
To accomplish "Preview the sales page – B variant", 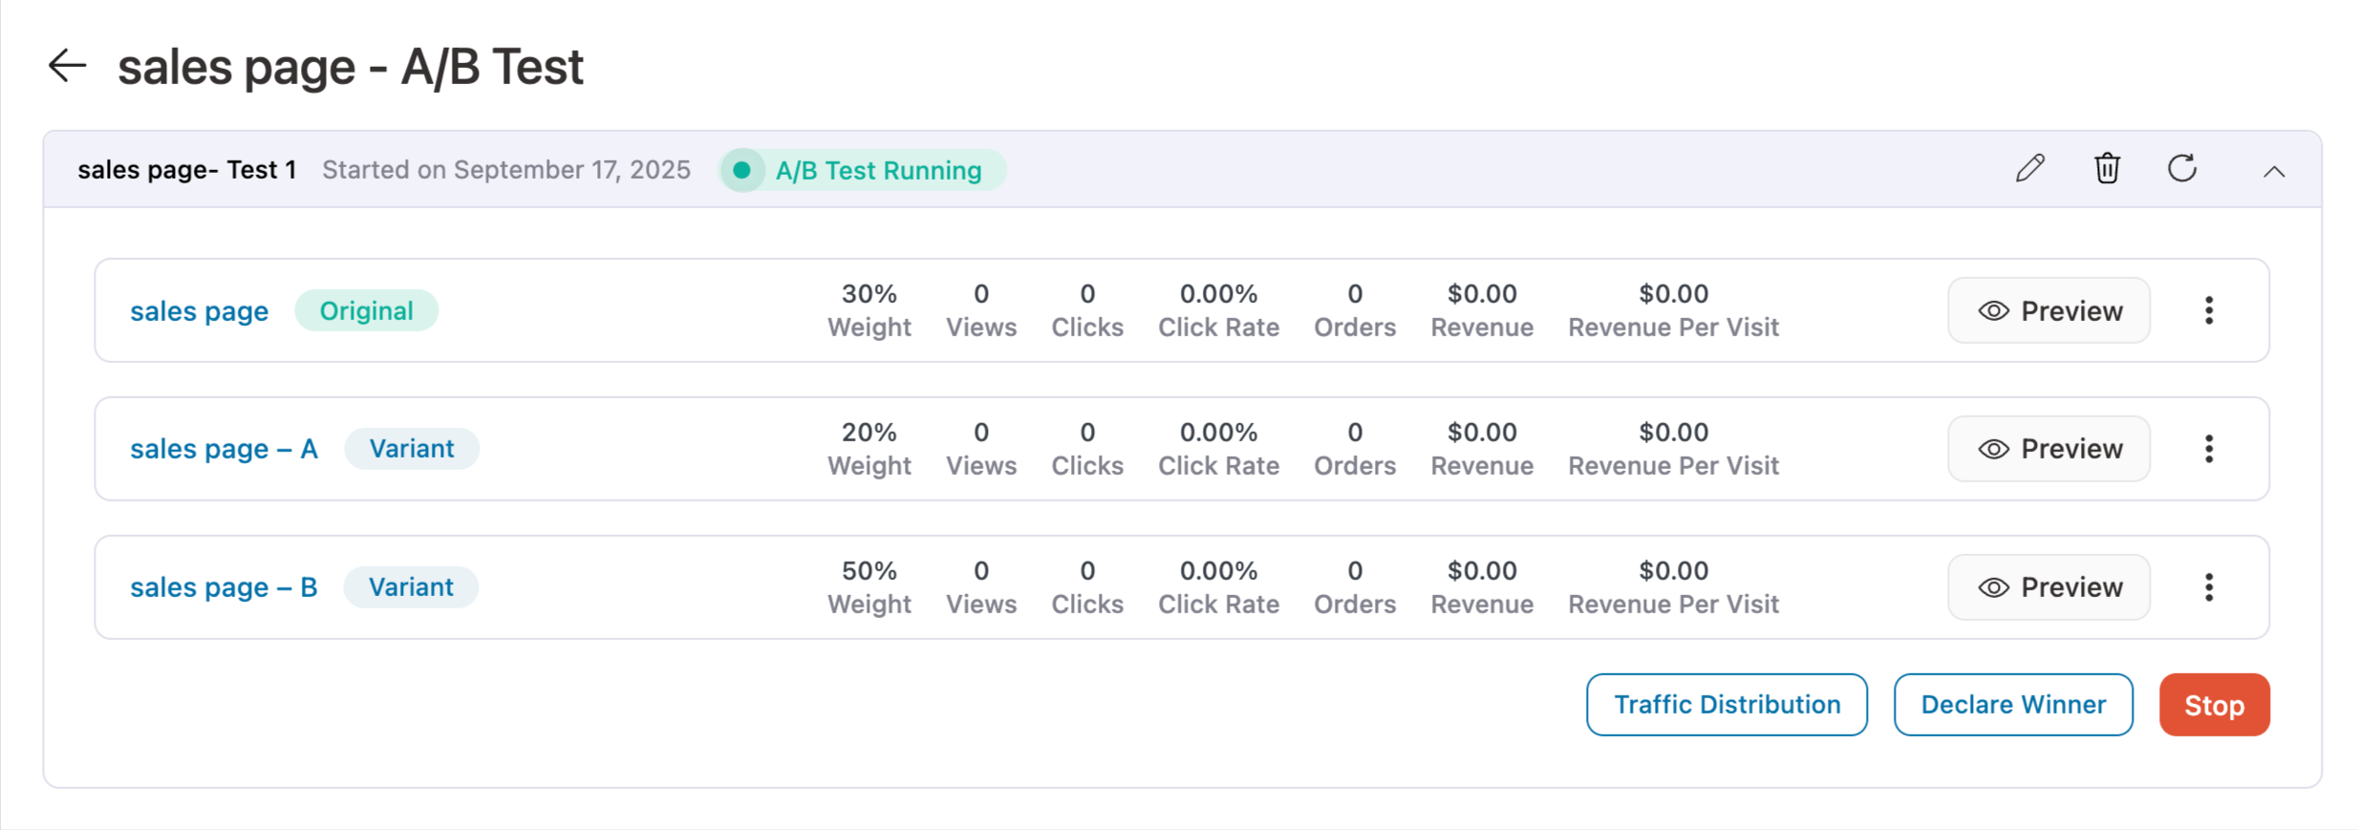I will 2048,587.
